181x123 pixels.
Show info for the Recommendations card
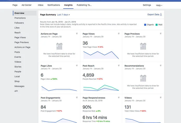[161, 65]
